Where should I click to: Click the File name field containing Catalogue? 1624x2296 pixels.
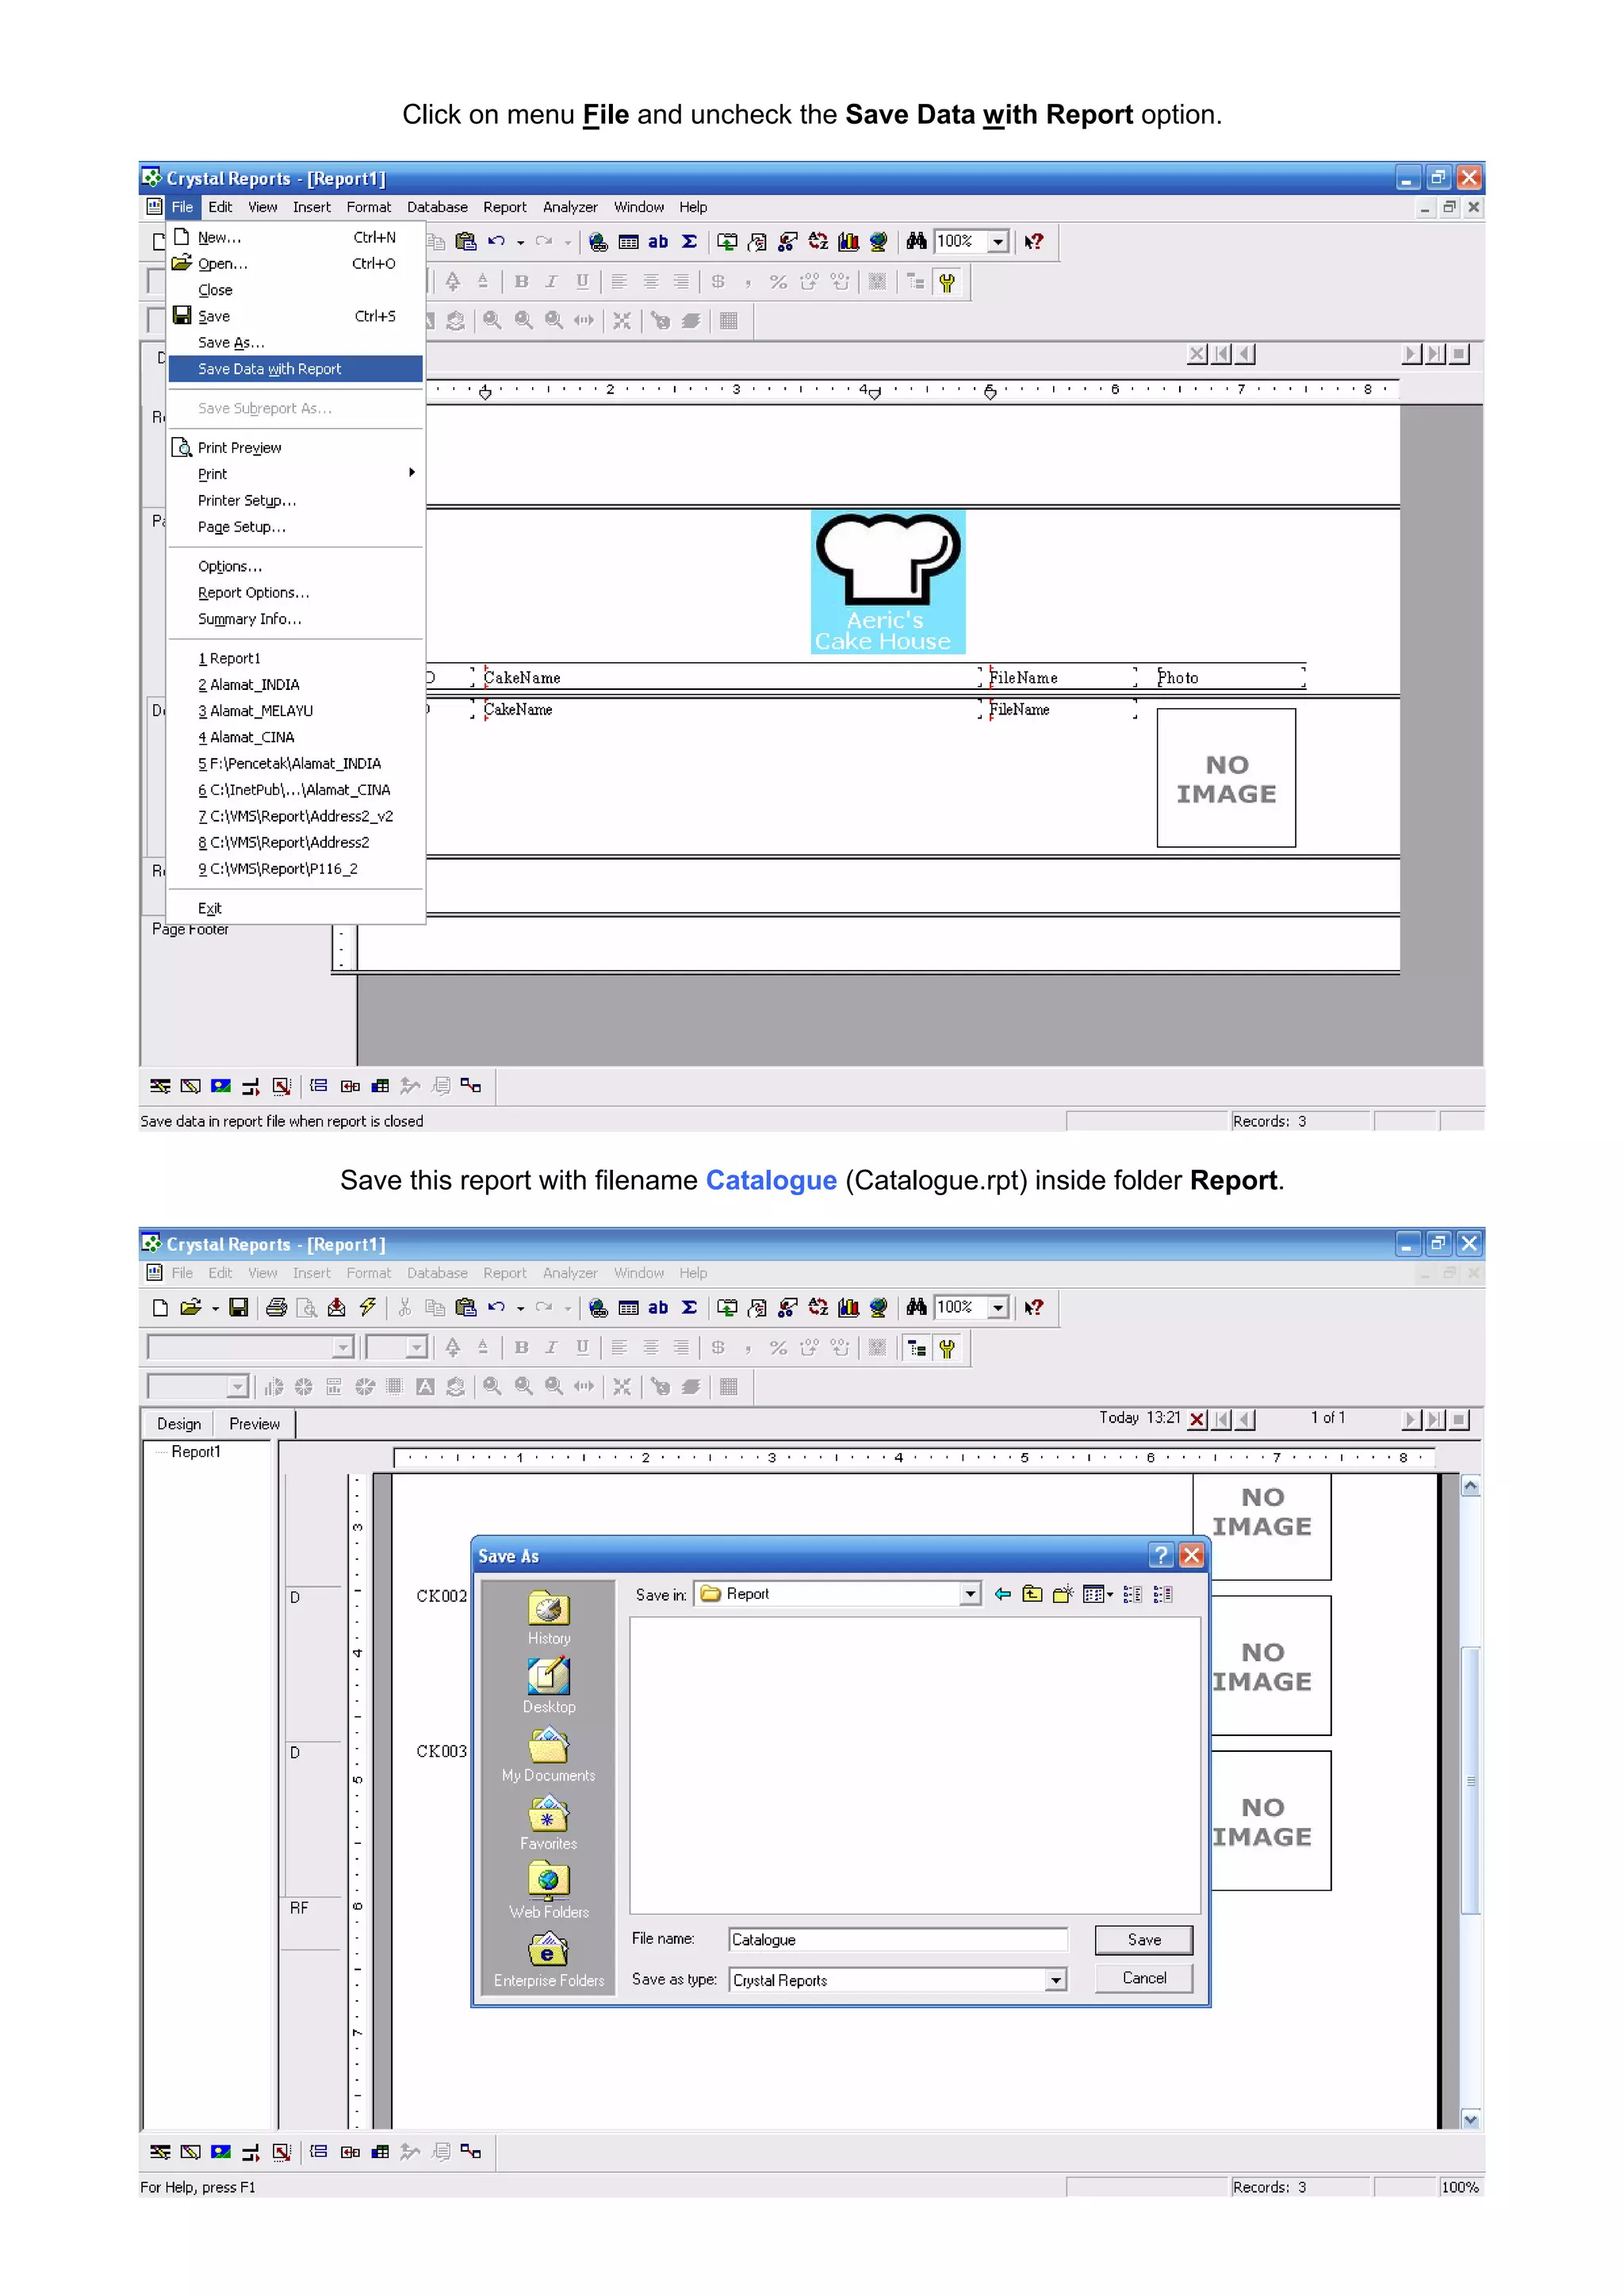[896, 1939]
